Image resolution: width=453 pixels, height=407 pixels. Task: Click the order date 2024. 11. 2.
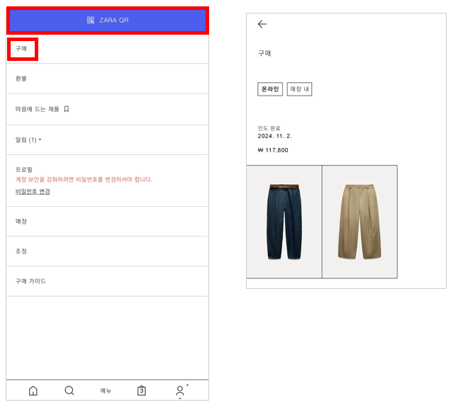coord(275,136)
